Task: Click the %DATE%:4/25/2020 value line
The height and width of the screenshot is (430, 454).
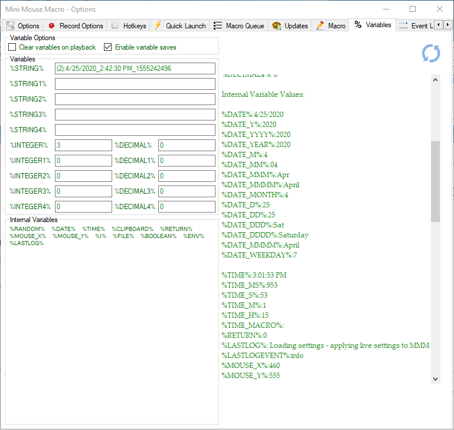Action: (x=252, y=115)
